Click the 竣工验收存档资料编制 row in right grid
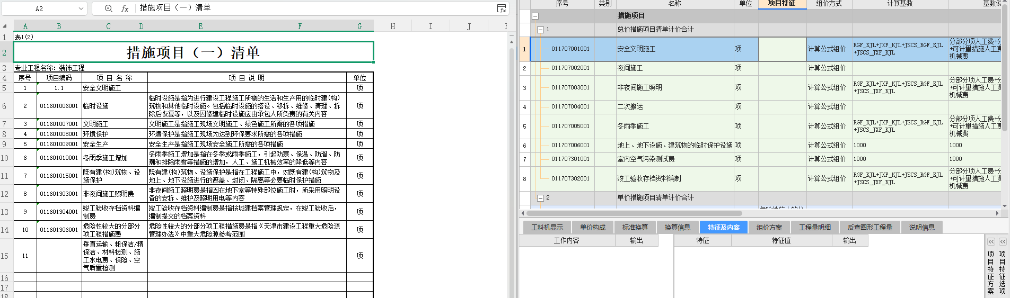This screenshot has width=1010, height=298. [x=649, y=178]
